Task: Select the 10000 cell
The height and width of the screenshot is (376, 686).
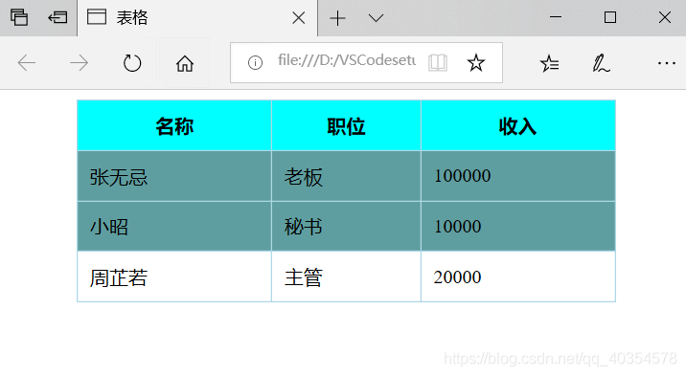Action: tap(518, 227)
